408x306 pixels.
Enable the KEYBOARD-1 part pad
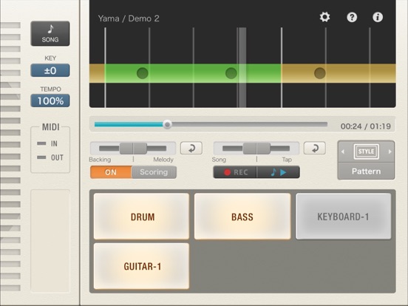[x=343, y=217]
